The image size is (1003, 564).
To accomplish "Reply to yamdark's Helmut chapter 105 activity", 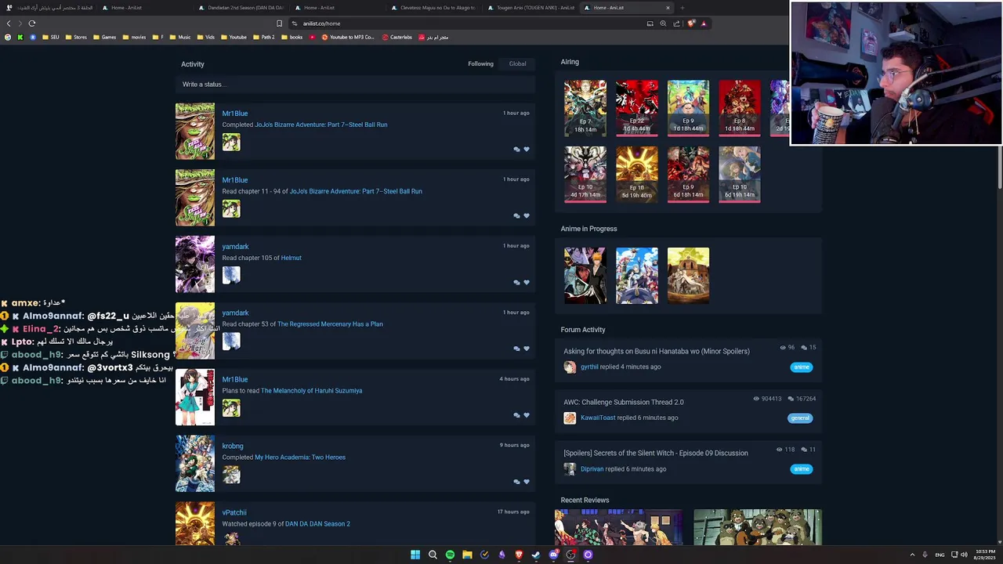I will pyautogui.click(x=516, y=282).
